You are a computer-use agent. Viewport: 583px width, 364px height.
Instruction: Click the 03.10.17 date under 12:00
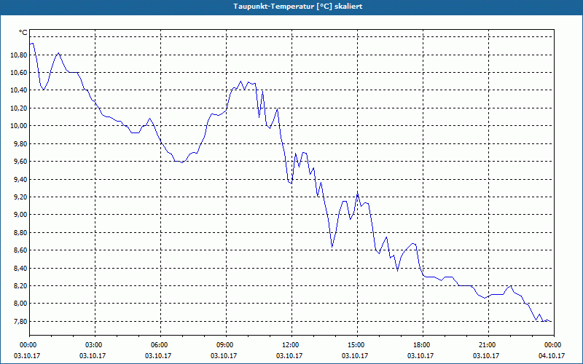289,355
